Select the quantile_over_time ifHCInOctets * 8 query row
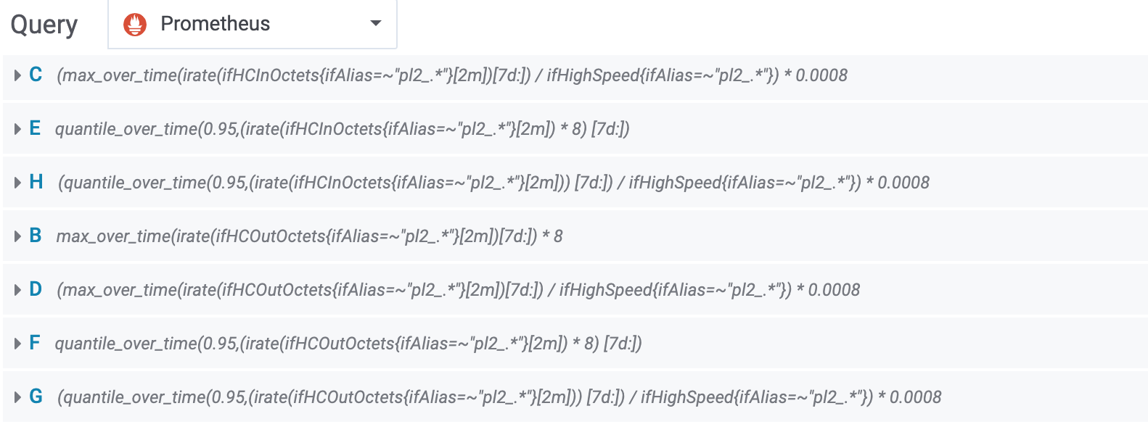Screen dimensions: 1148x448 coord(575,129)
